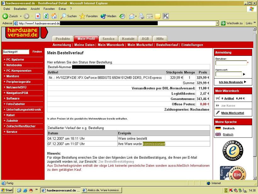Open the Ansicht menu

click(35, 9)
